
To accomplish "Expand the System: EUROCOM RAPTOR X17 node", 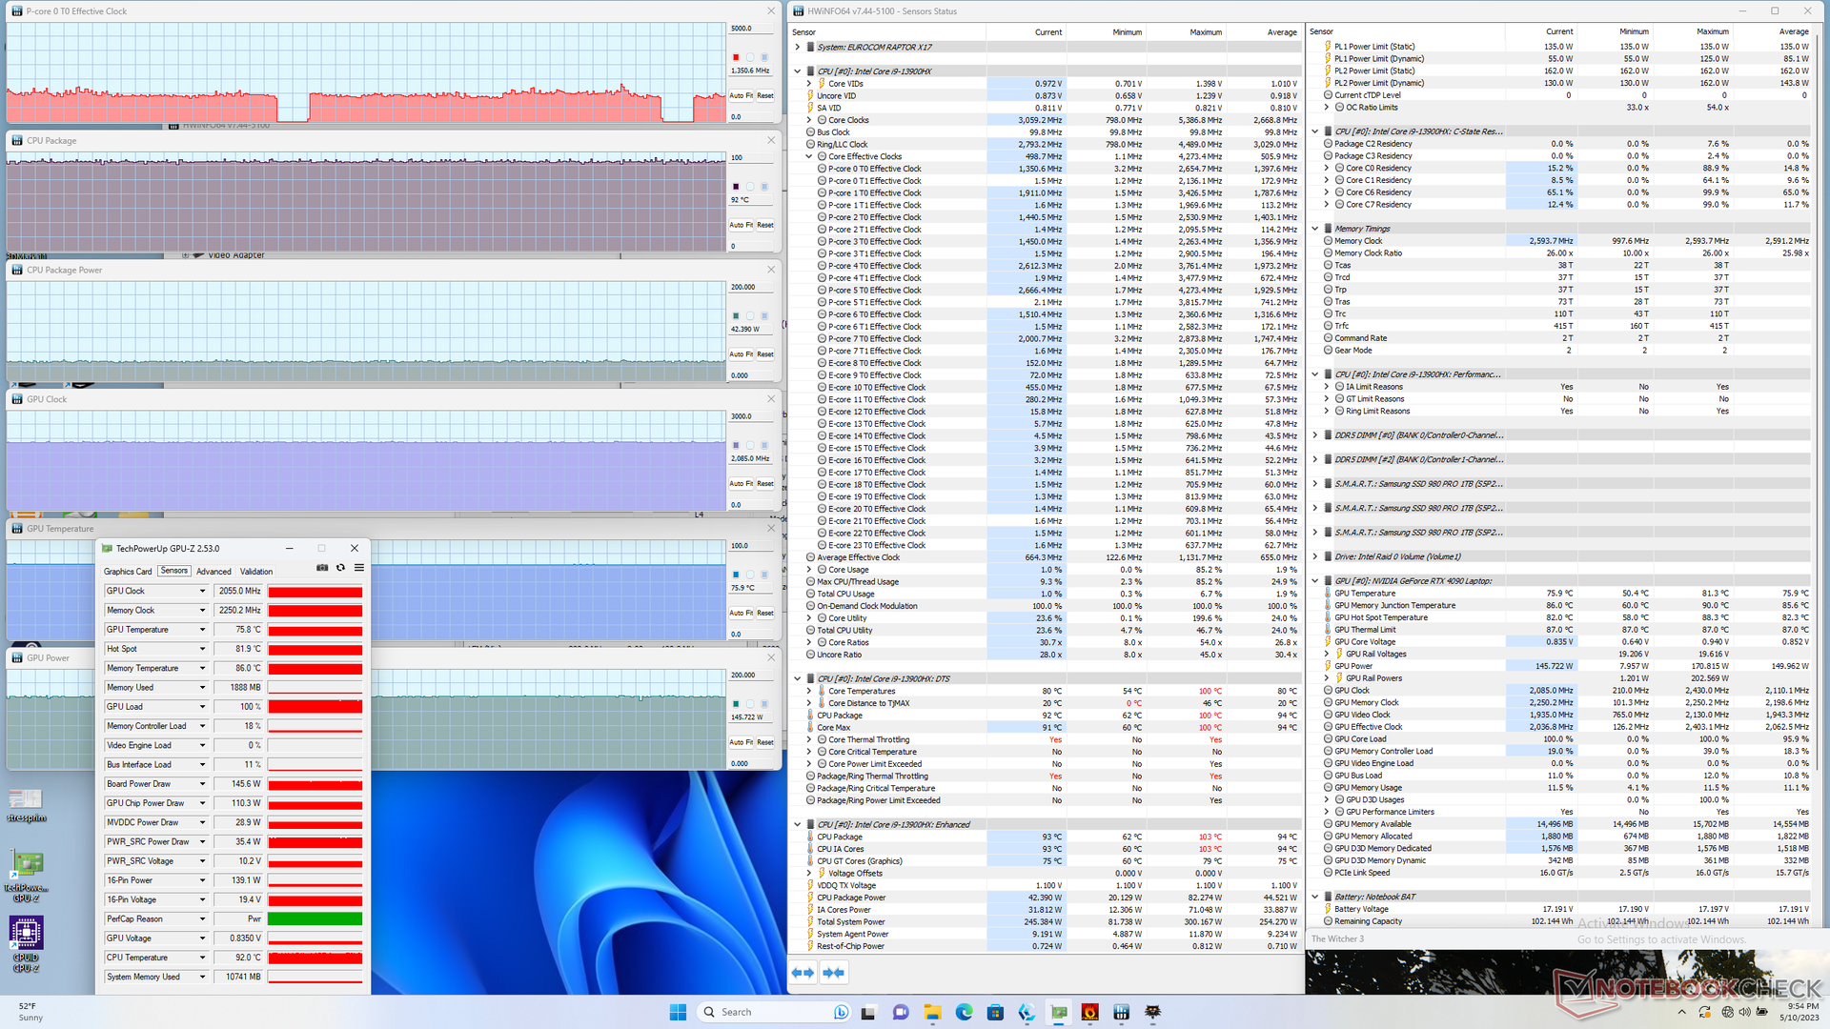I will click(798, 47).
